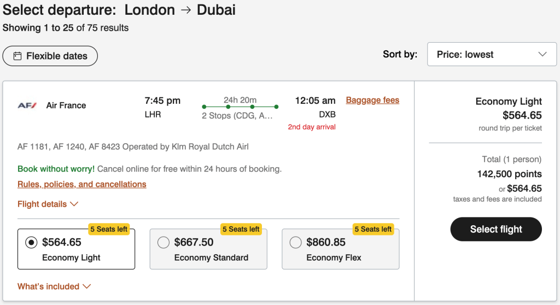
Task: Click the Sort by dropdown chevron arrow
Action: click(542, 54)
